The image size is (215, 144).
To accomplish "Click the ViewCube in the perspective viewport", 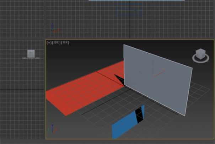I will 201,54.
